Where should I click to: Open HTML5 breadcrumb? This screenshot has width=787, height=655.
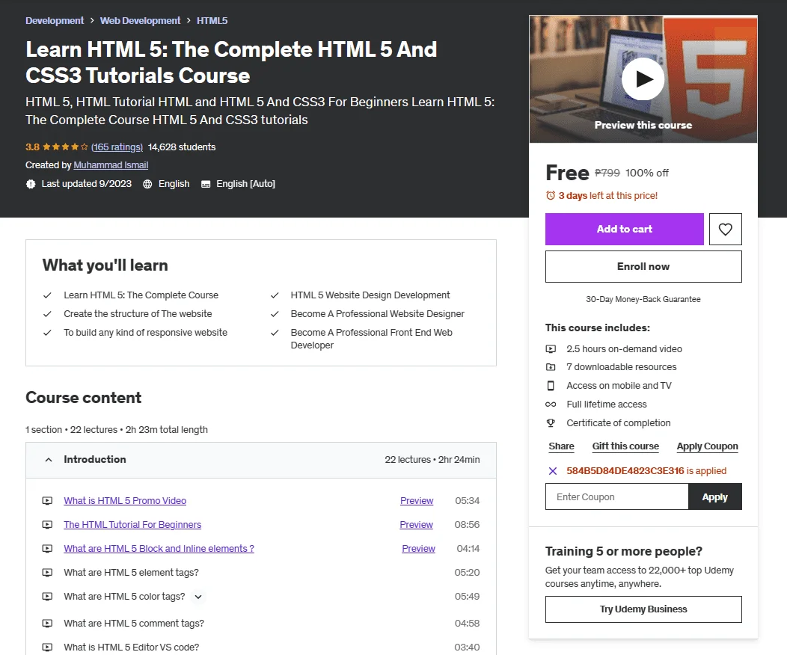(x=212, y=21)
